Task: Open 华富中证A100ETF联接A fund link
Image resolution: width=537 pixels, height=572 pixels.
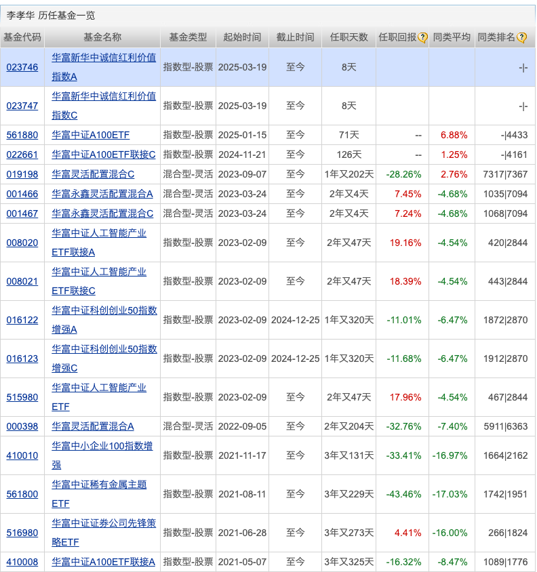Action: coord(103,562)
